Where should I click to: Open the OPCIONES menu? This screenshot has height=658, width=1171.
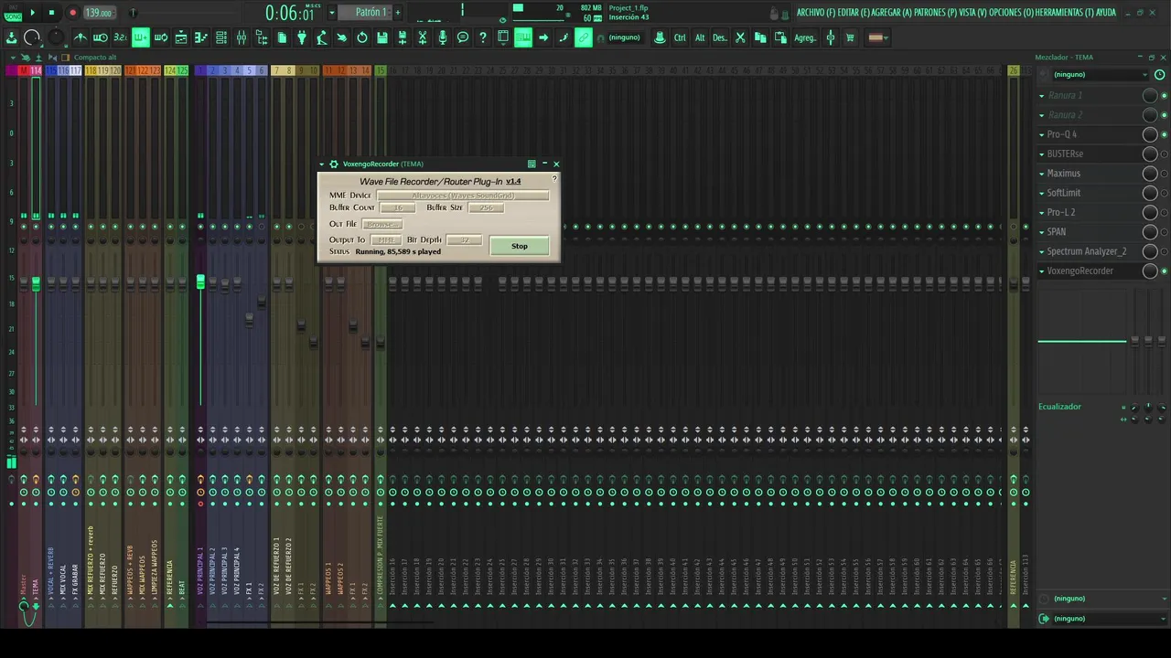click(x=1012, y=13)
